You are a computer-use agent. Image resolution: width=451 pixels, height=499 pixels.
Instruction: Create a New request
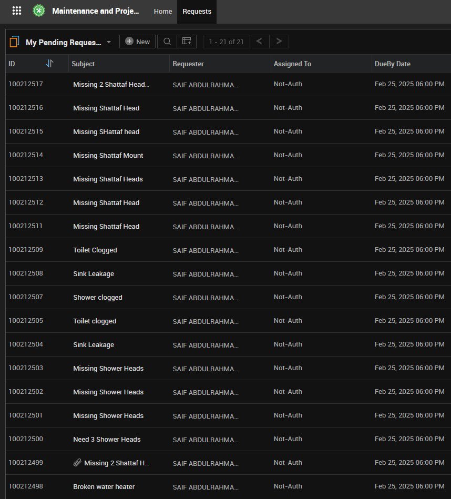[137, 42]
